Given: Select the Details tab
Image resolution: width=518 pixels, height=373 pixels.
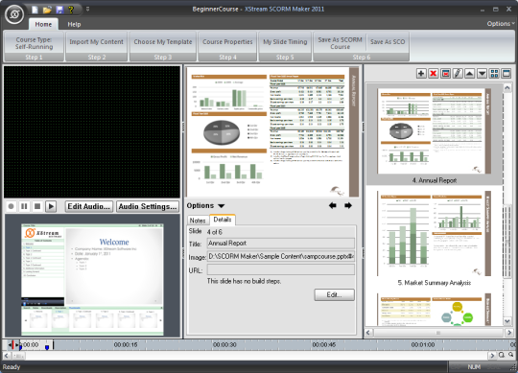Looking at the screenshot, I should pyautogui.click(x=223, y=220).
